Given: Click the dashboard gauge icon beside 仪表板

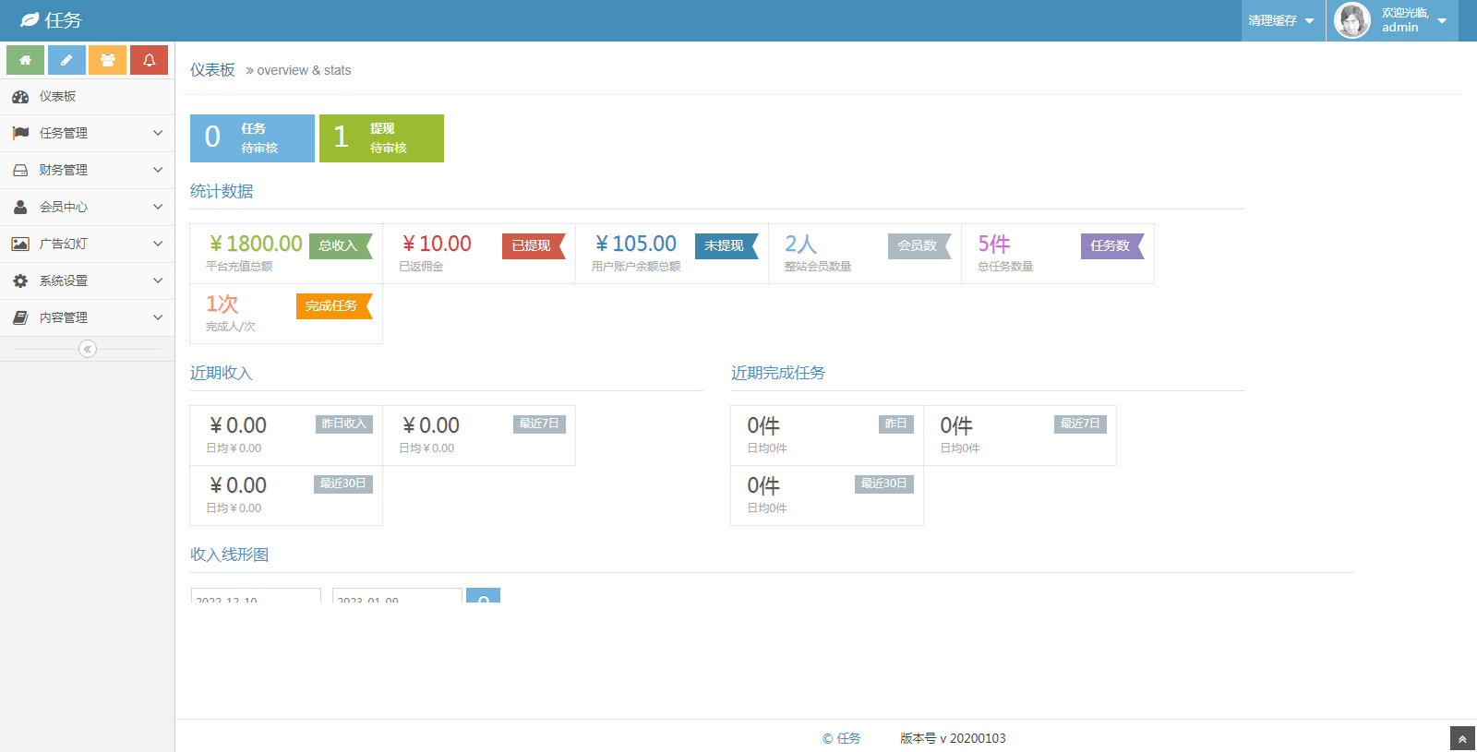Looking at the screenshot, I should pos(20,97).
